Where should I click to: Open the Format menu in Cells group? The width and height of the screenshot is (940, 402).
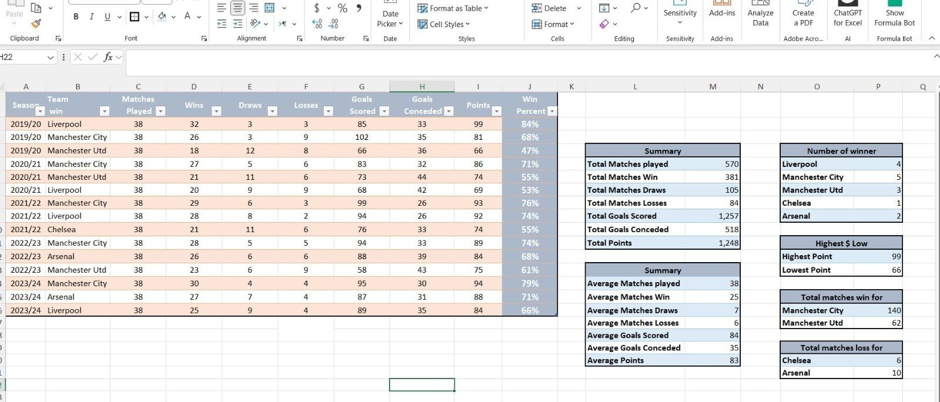coord(553,24)
